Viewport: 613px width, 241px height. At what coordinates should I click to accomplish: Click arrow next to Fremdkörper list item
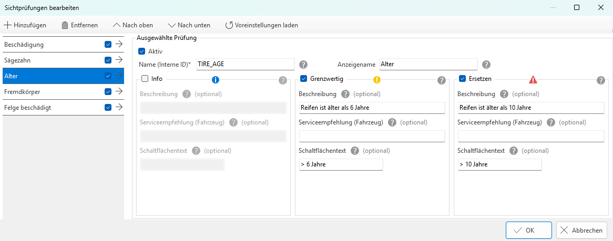[x=119, y=92]
